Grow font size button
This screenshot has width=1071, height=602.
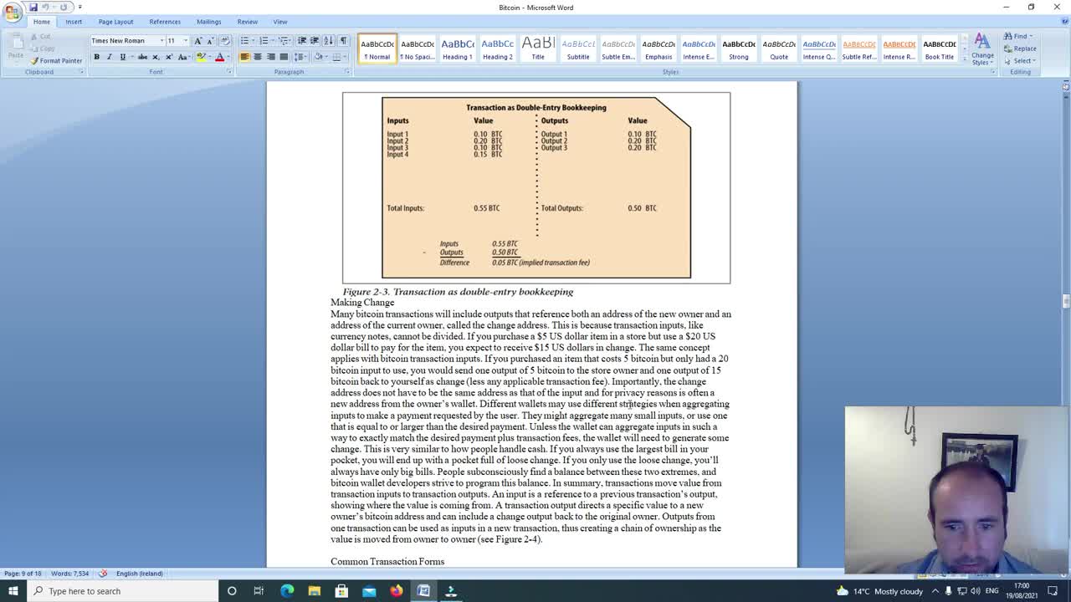pyautogui.click(x=198, y=40)
